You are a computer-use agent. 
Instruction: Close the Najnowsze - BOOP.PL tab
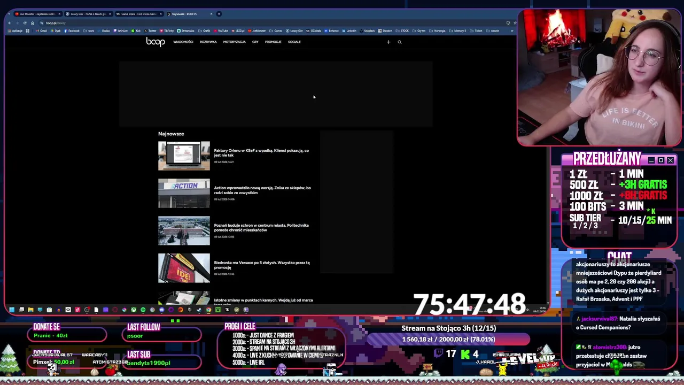(211, 14)
